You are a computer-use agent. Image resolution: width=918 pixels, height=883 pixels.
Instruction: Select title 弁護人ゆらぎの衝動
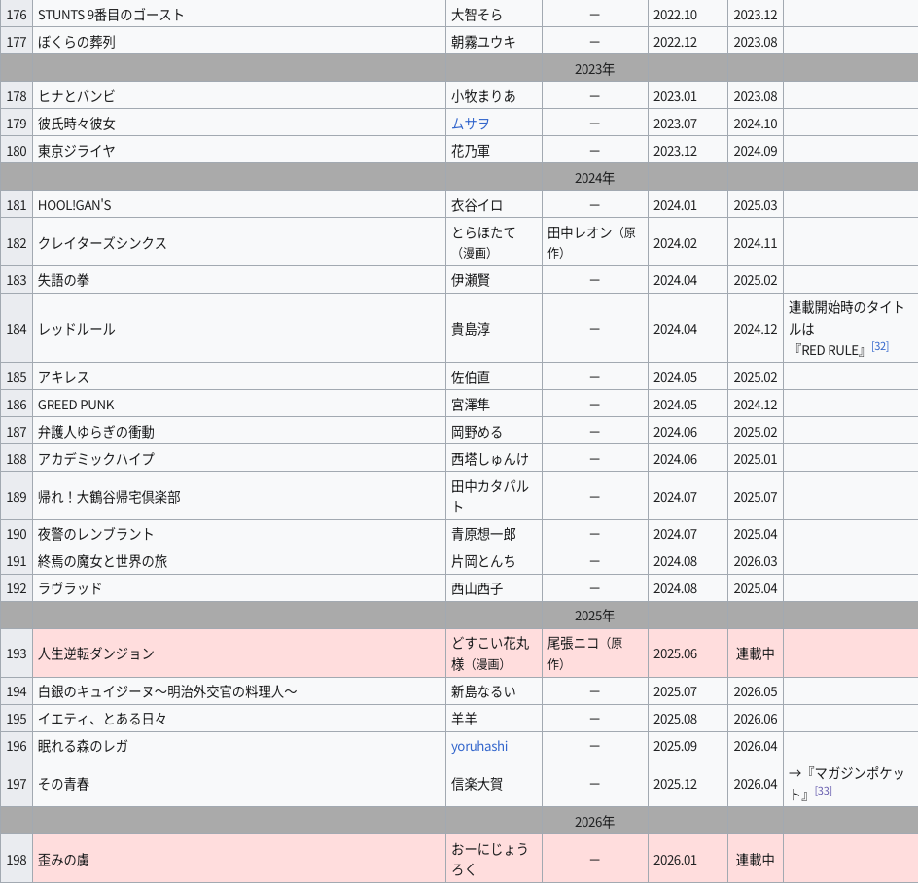pyautogui.click(x=96, y=432)
